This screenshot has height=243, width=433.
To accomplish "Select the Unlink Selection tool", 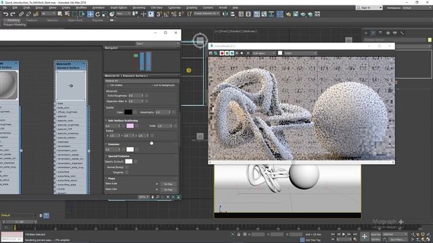I will pyautogui.click(x=28, y=14).
